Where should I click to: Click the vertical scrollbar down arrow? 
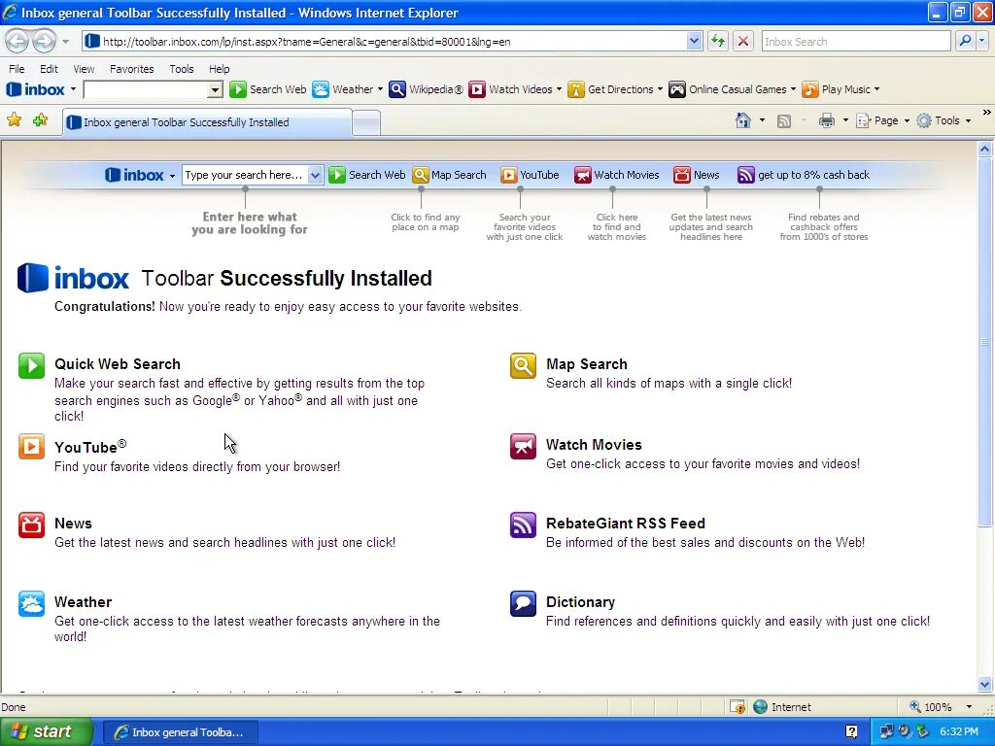(x=984, y=684)
